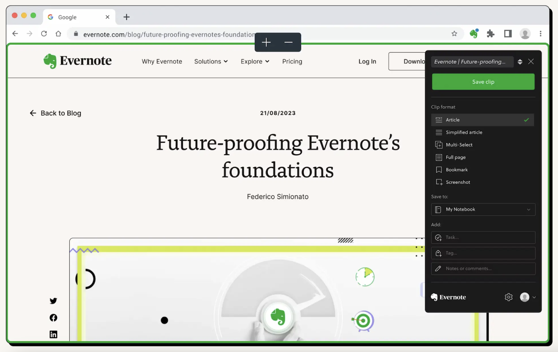Click the Notes or comments field
The width and height of the screenshot is (558, 352).
(x=483, y=269)
